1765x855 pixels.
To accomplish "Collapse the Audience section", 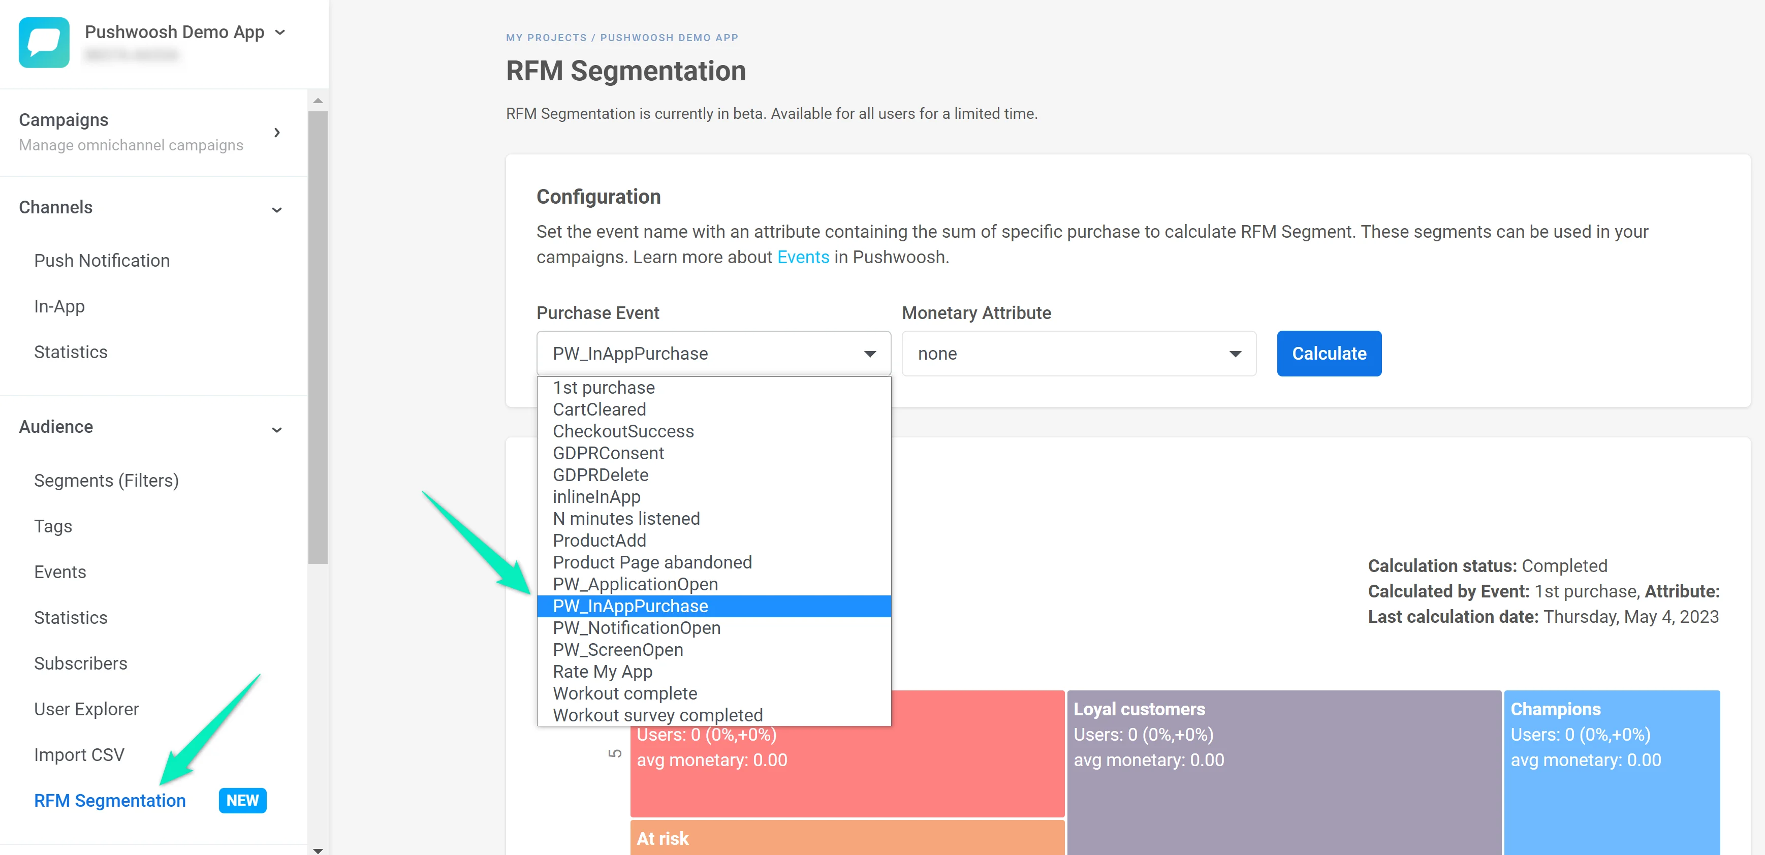I will (x=277, y=429).
